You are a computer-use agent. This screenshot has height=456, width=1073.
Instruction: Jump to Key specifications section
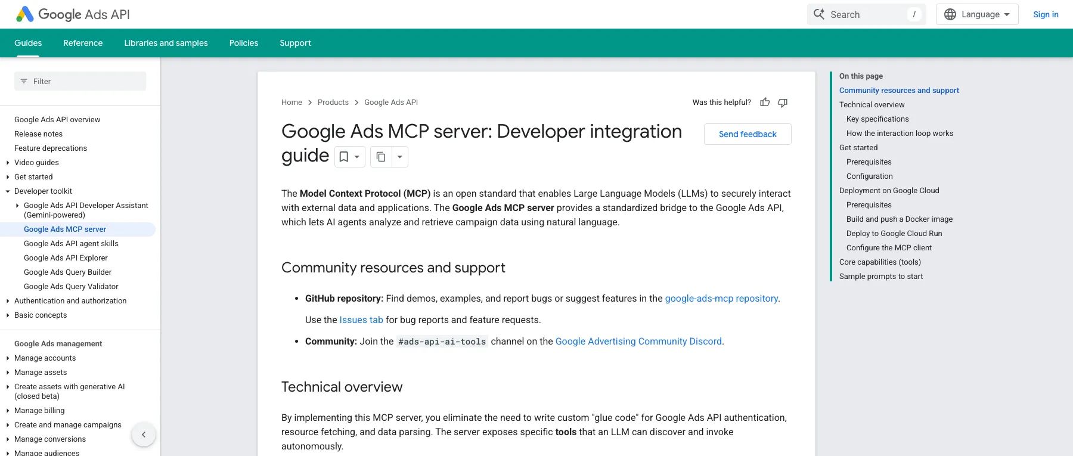(877, 119)
